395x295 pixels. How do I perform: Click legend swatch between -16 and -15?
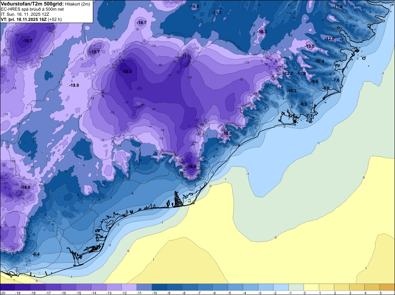pos(68,287)
